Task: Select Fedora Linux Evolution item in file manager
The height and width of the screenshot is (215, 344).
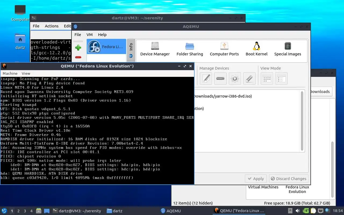Action: (x=297, y=189)
